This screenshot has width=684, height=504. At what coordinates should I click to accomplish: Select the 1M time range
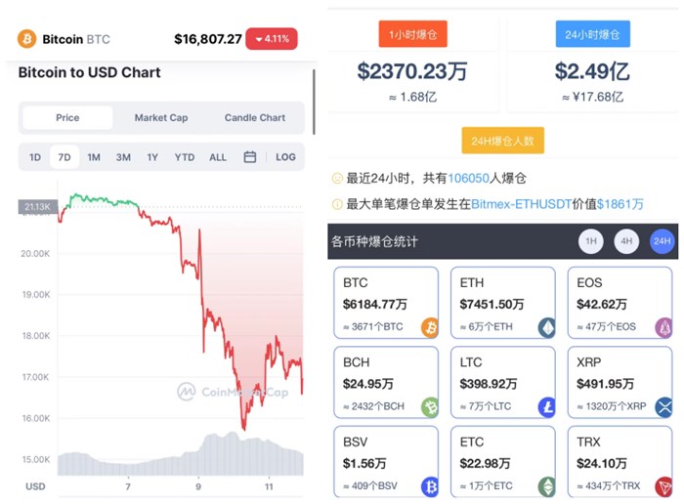tap(94, 157)
